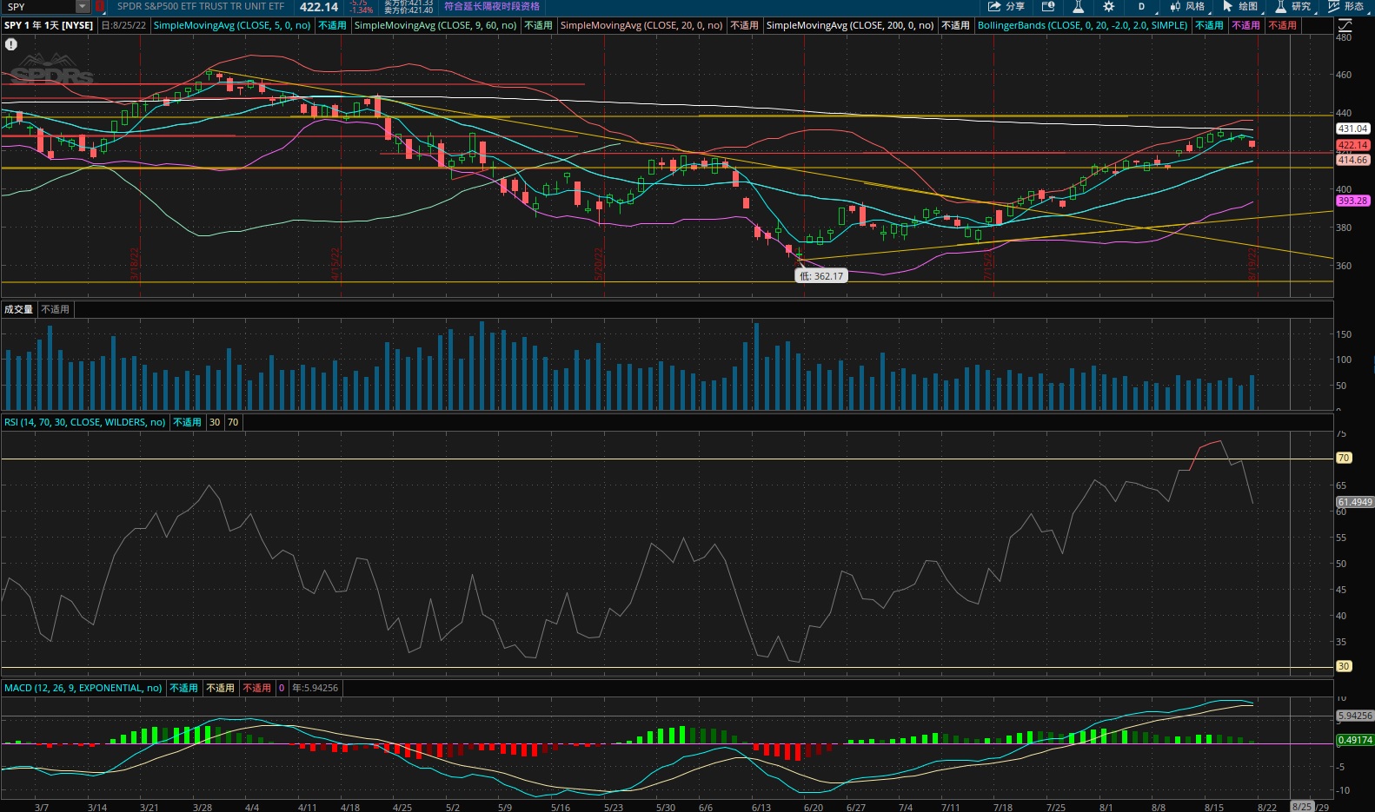Open the D timeframe selector

1141,6
